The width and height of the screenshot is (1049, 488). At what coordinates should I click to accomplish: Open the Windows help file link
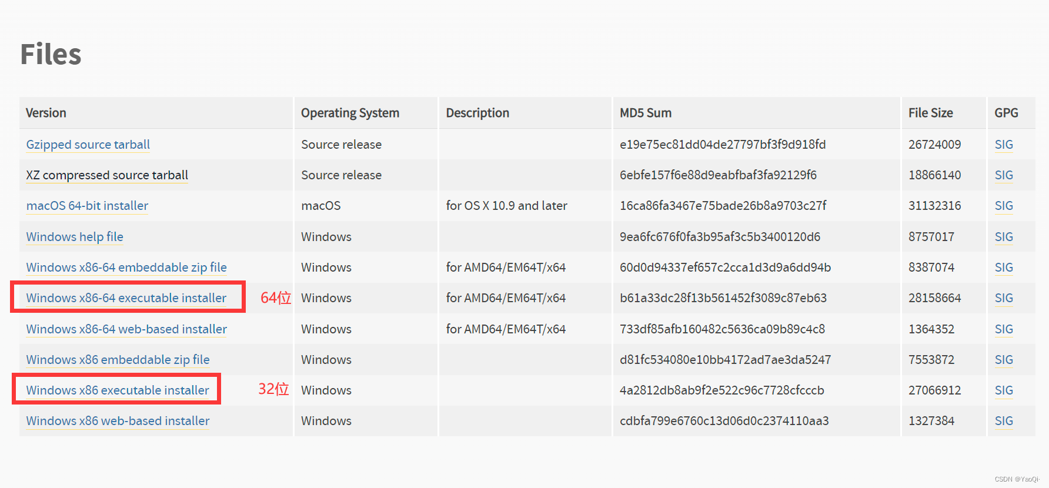pos(75,237)
